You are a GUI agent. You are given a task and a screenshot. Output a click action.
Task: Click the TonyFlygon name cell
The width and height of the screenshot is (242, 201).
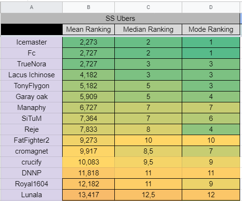[32, 86]
